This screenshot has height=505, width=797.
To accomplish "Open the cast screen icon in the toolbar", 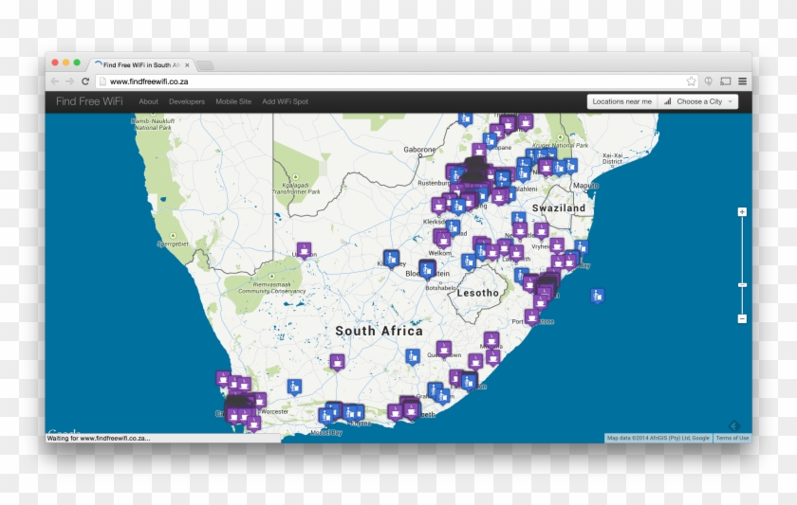I will pyautogui.click(x=726, y=81).
